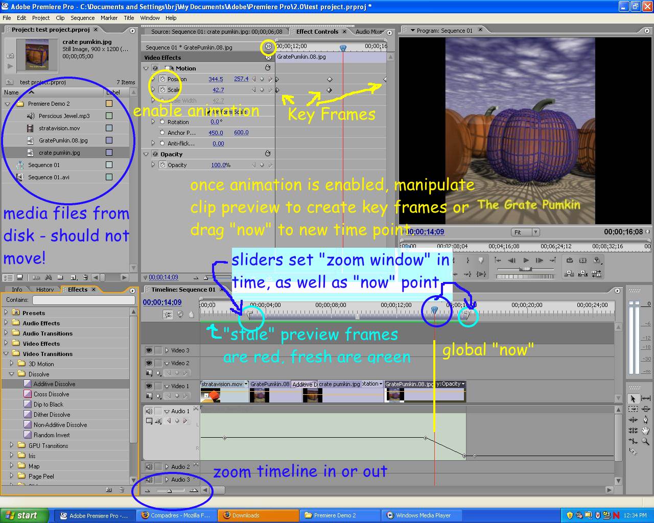Image resolution: width=654 pixels, height=523 pixels.
Task: Click the Shuttle slider in Program monitor
Action: click(525, 269)
